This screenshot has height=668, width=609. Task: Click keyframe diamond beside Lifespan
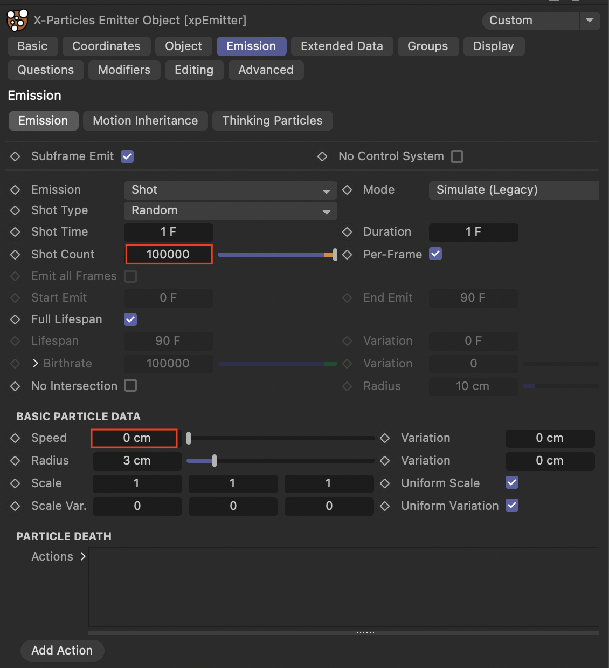[15, 341]
